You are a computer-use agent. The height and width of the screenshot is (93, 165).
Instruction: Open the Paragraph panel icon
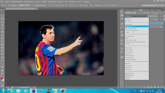122,52
